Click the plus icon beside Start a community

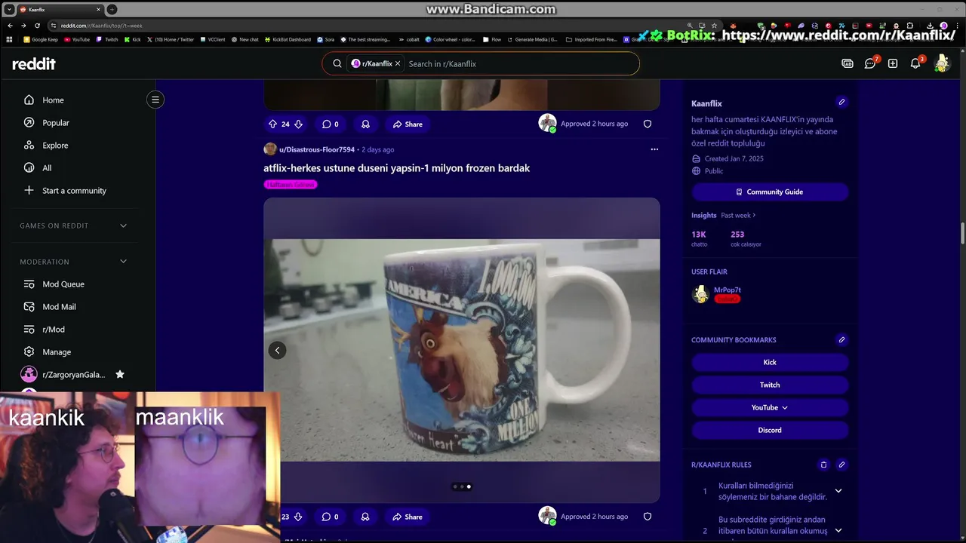click(x=29, y=191)
